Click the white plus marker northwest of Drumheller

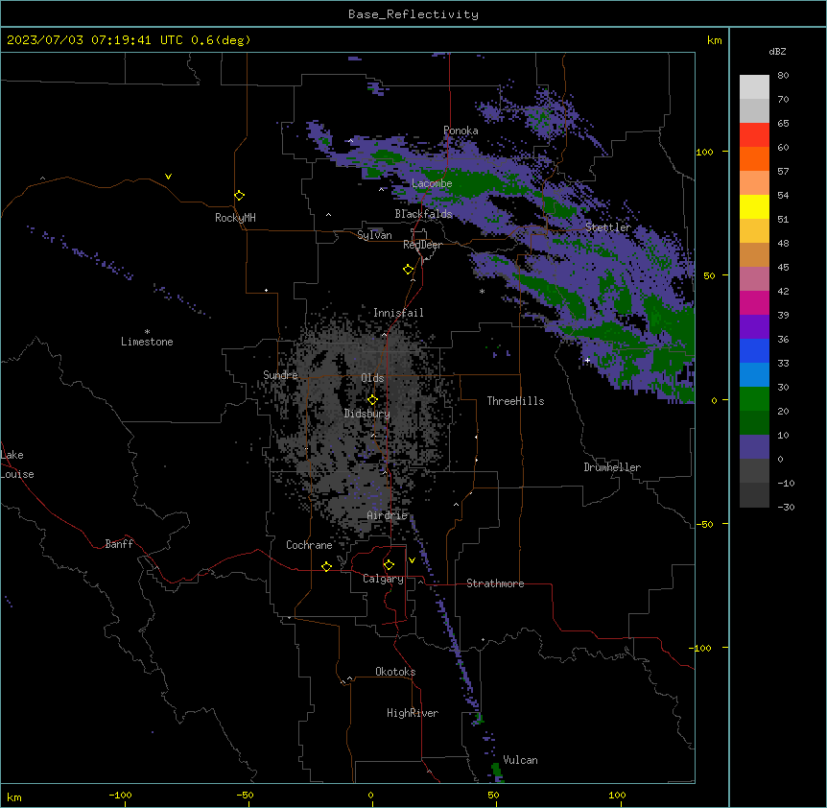(x=587, y=360)
